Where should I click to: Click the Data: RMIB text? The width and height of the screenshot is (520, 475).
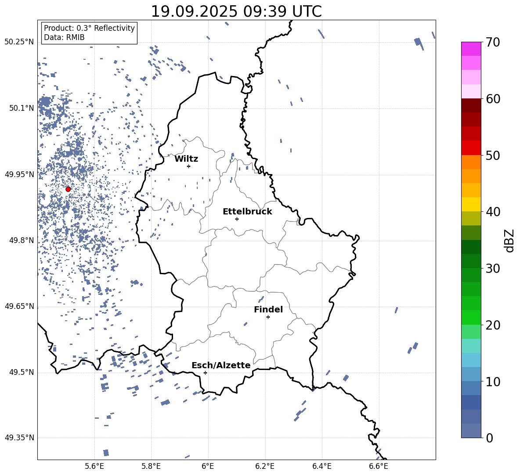64,37
